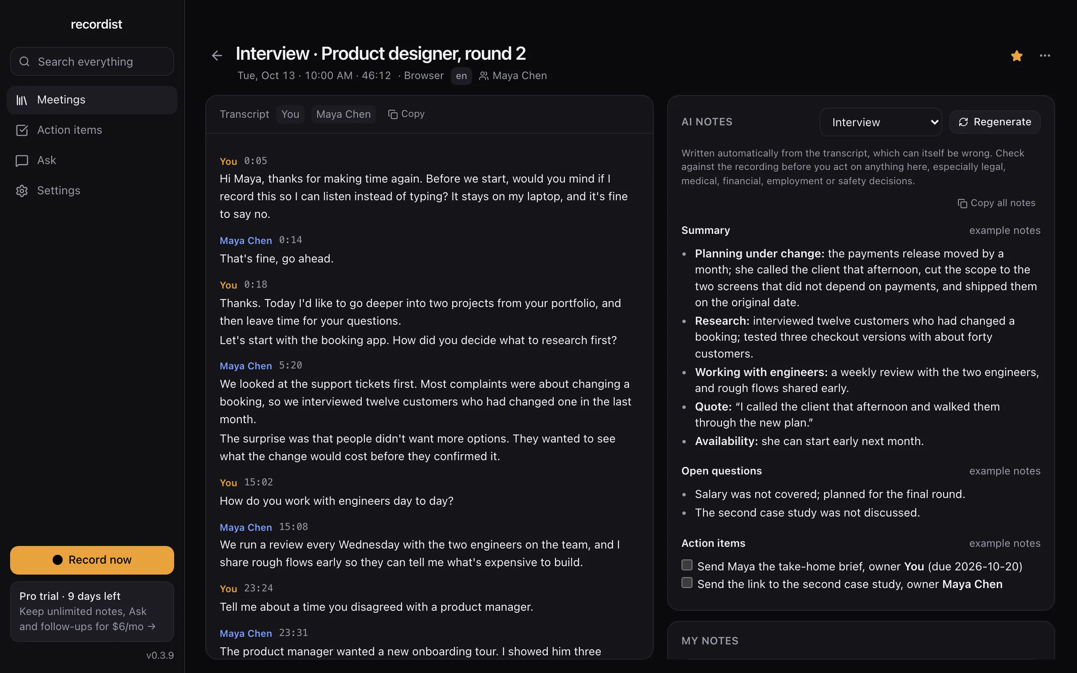
Task: Click 'example notes' label beside Summary
Action: point(1005,230)
